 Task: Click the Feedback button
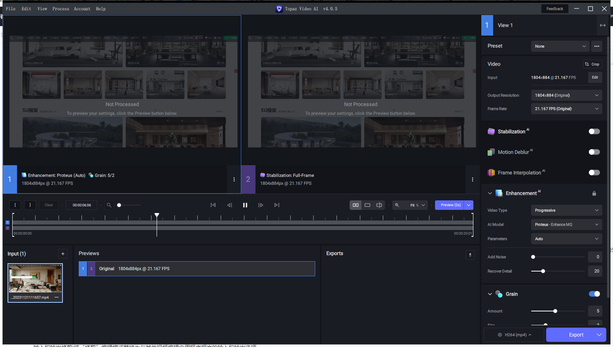point(555,9)
